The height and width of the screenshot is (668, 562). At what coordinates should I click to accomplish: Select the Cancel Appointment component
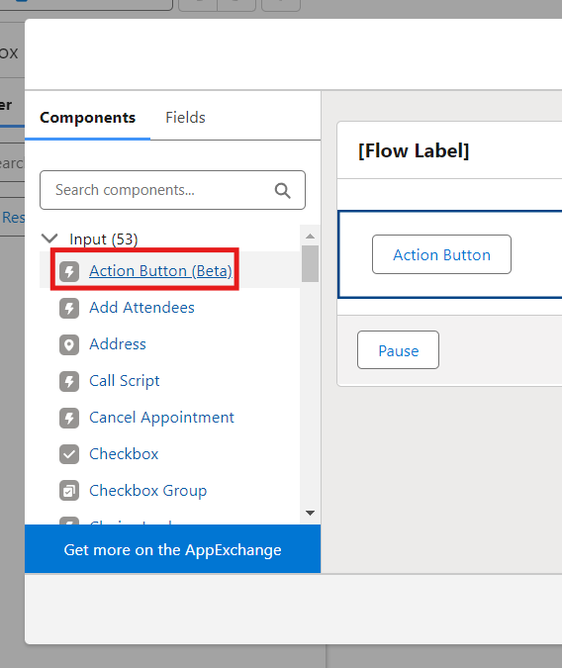(x=161, y=418)
